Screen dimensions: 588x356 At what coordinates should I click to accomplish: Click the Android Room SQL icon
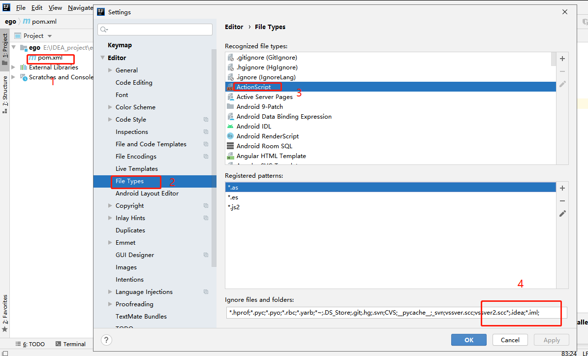point(230,146)
